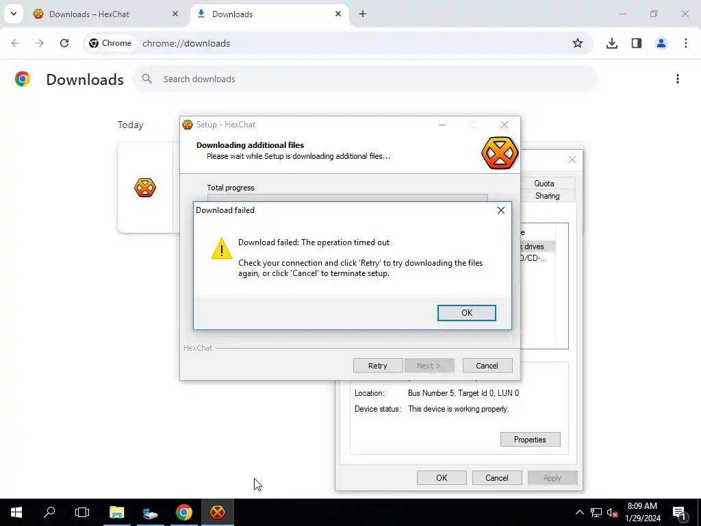701x526 pixels.
Task: Show hidden system tray icons
Action: [579, 512]
